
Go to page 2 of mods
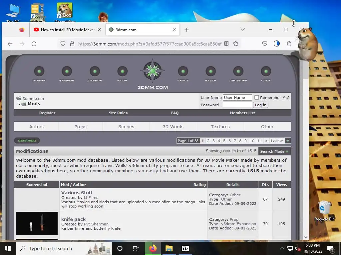(208, 141)
